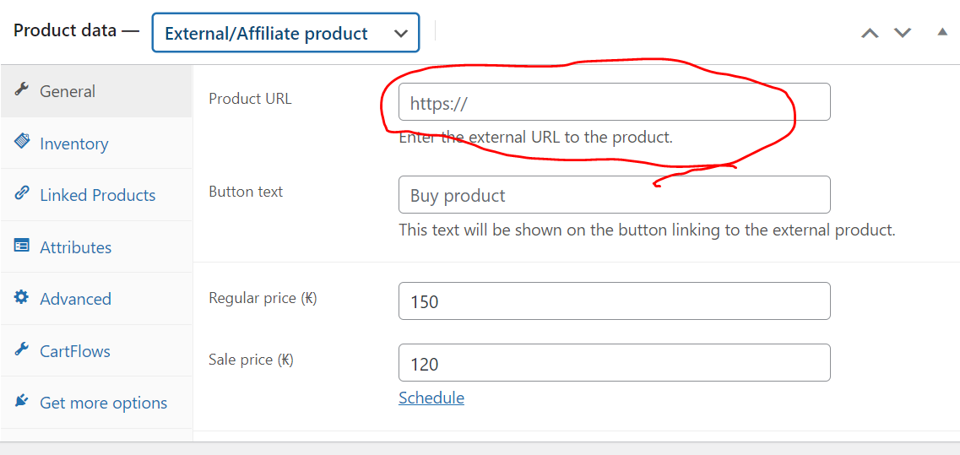Click the Sale price input
Image resolution: width=960 pixels, height=455 pixels.
point(614,363)
